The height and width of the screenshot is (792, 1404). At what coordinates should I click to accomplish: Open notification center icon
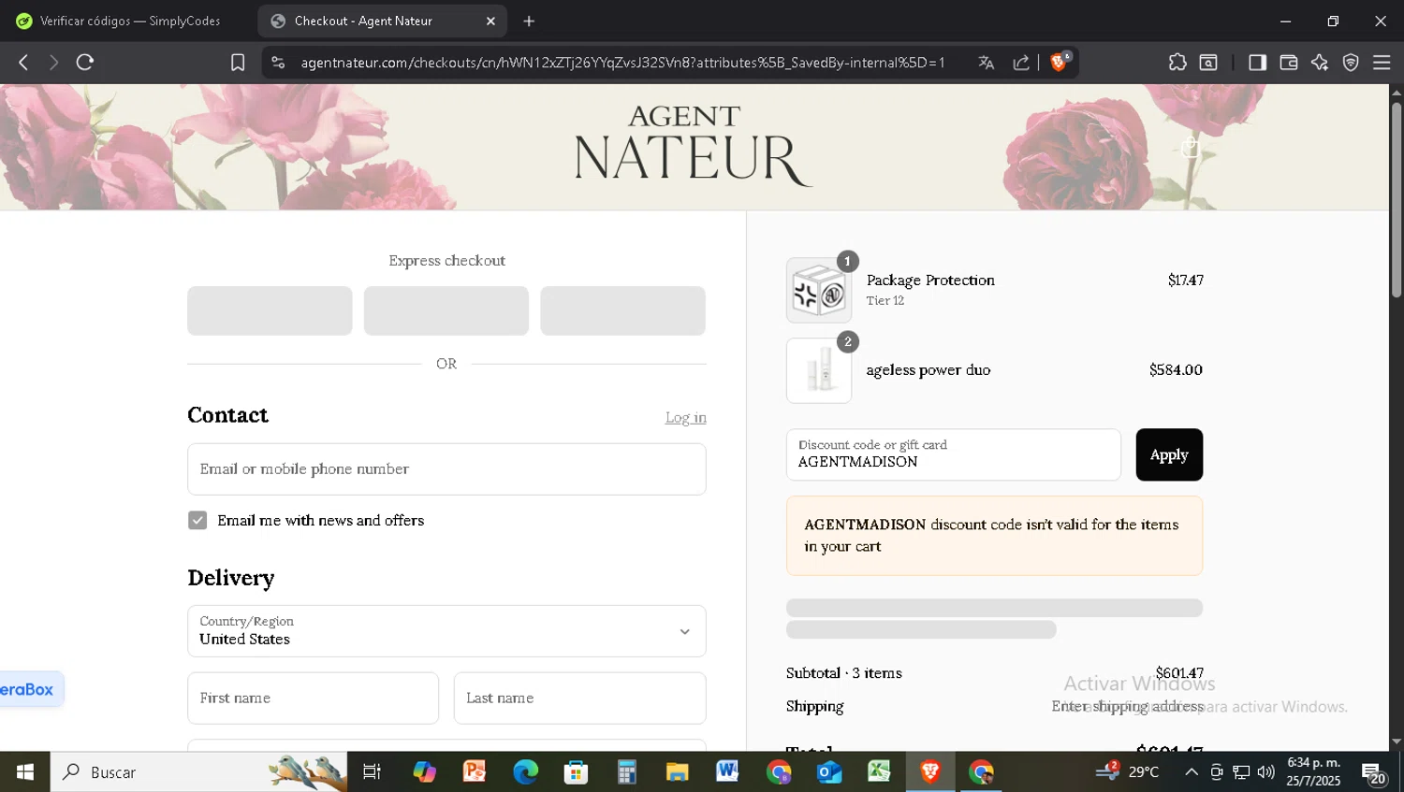[1374, 773]
